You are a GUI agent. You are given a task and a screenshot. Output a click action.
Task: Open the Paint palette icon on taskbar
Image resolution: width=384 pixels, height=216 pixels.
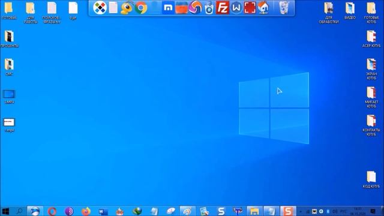point(188,211)
